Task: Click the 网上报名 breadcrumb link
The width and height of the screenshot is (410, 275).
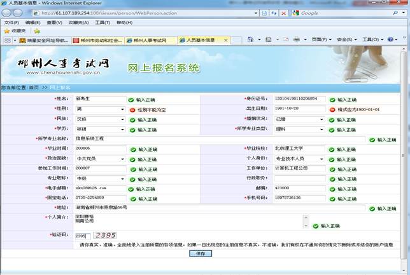Action: pyautogui.click(x=60, y=88)
